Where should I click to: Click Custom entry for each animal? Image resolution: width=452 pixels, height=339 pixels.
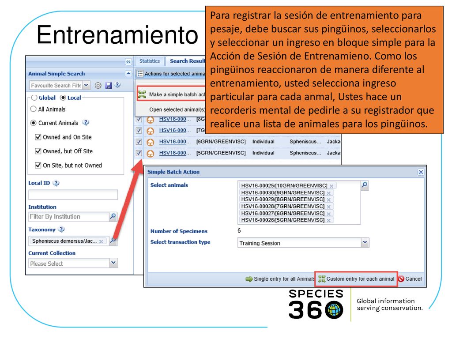356,279
